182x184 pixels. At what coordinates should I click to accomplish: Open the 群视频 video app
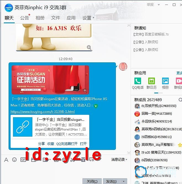[x=178, y=83]
